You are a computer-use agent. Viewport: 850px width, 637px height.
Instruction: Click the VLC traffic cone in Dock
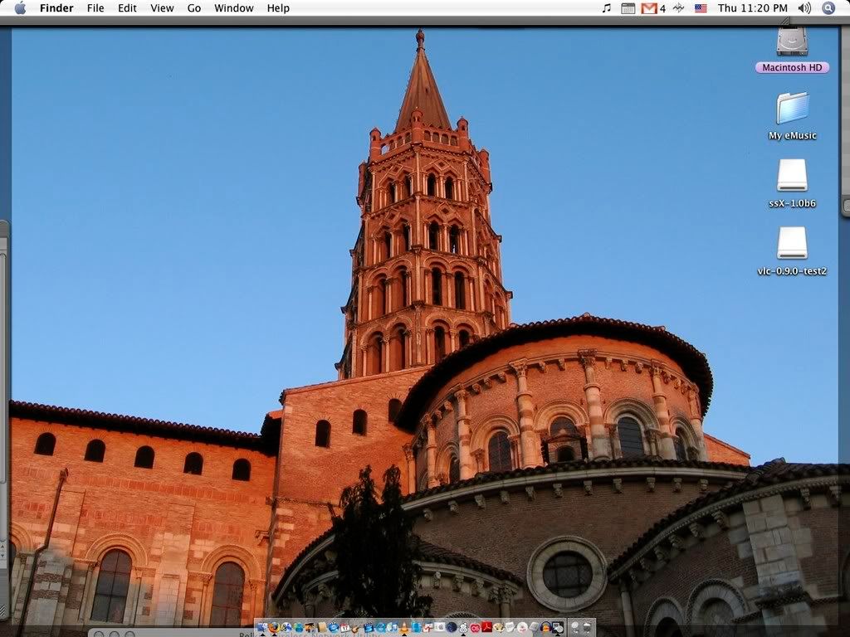pyautogui.click(x=404, y=628)
